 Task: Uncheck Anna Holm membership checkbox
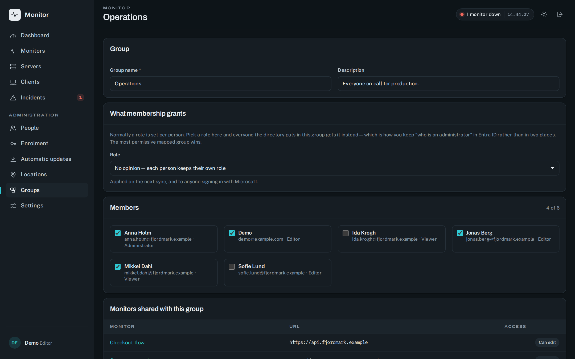[118, 233]
